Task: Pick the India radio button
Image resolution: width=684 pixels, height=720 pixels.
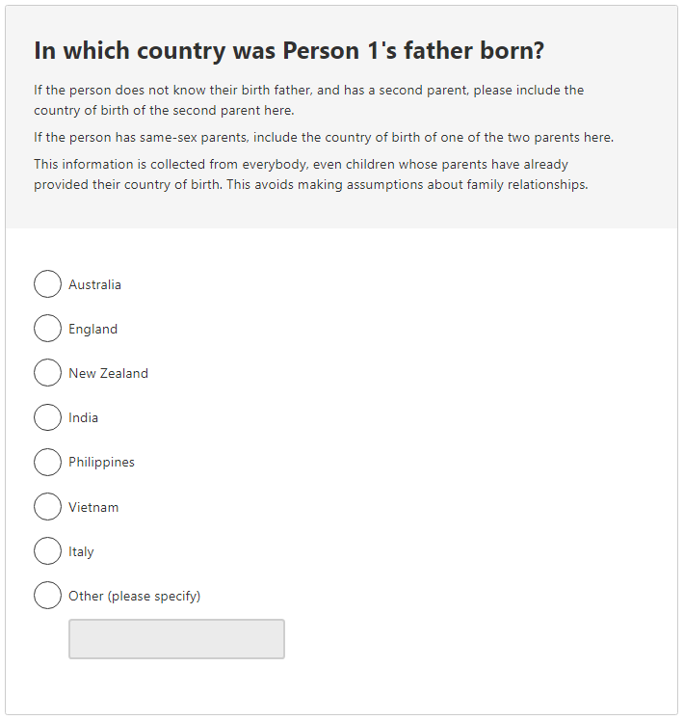Action: point(47,417)
